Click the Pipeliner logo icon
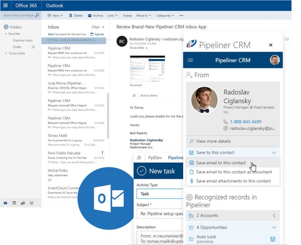 coord(192,44)
